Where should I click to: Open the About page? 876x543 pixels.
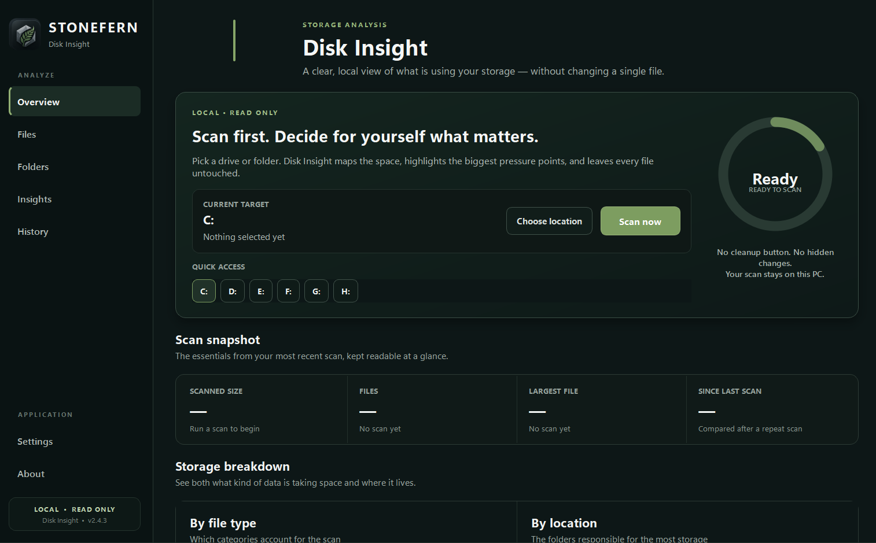click(x=75, y=474)
